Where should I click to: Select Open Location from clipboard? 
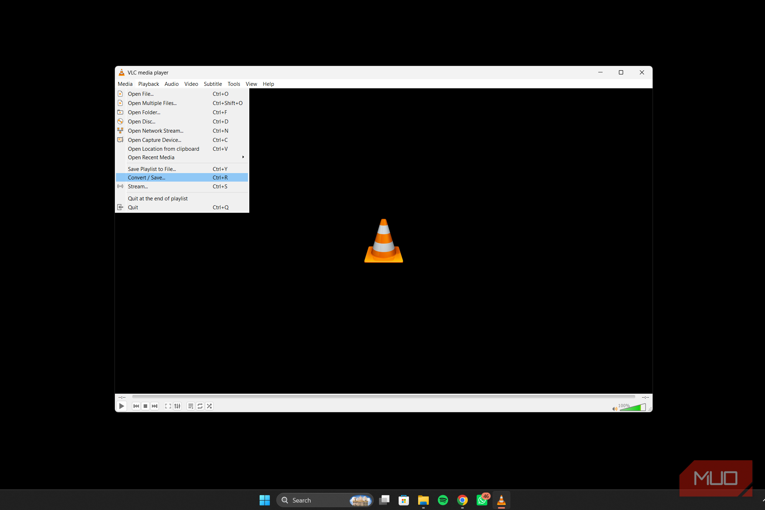182,149
